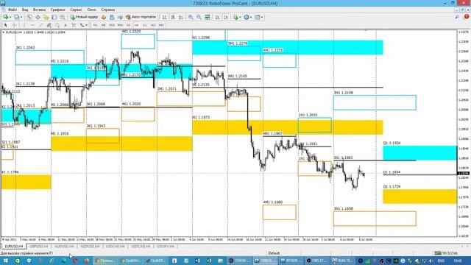
Task: Switch timeframe to M30
Action: coord(120,25)
